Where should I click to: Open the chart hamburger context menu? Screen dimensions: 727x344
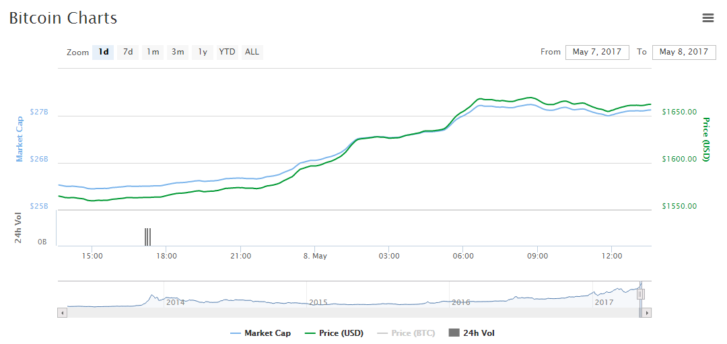(707, 18)
